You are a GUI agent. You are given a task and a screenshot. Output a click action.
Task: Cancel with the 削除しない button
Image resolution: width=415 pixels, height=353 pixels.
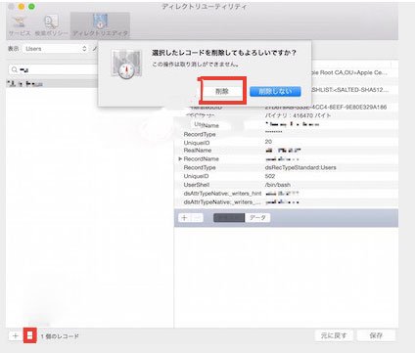275,91
